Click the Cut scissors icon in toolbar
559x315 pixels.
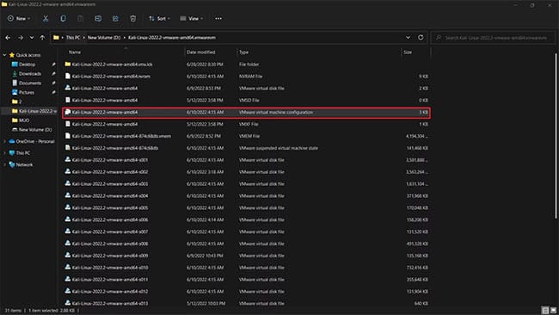tap(46, 19)
